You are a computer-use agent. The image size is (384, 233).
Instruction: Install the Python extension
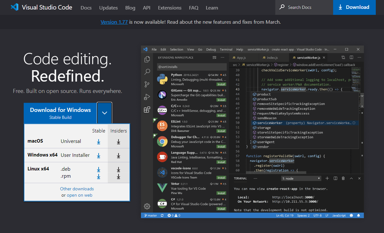(x=221, y=84)
